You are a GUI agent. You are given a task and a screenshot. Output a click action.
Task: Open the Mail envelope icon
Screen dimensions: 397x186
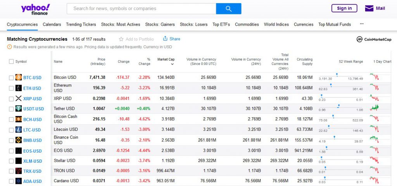click(369, 9)
